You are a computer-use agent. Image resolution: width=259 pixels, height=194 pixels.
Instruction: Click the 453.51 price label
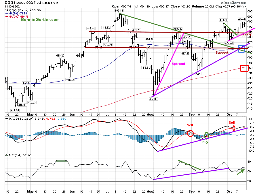(x=146, y=68)
